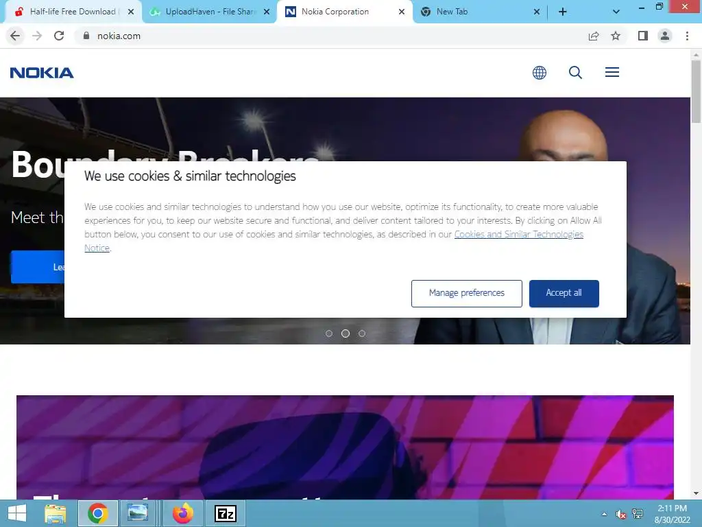Image resolution: width=702 pixels, height=527 pixels.
Task: Click the purple brick wall banner image
Action: 346,447
